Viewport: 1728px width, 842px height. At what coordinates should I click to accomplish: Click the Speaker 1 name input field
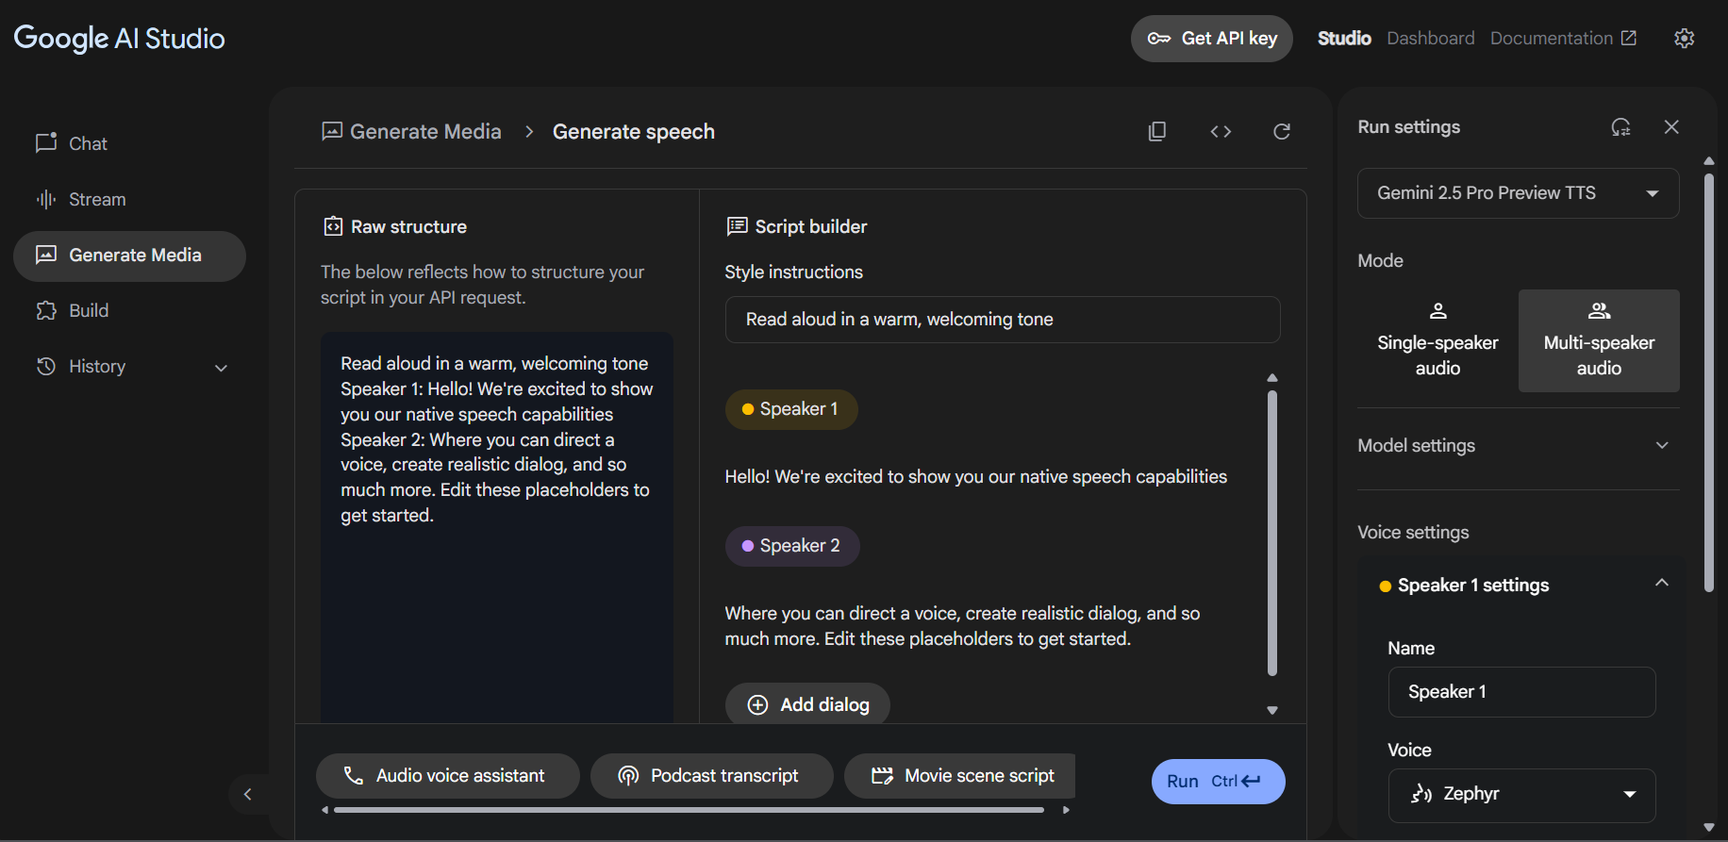point(1521,692)
